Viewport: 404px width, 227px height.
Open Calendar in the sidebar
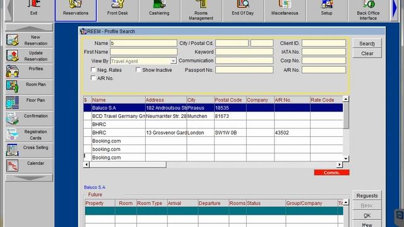(x=29, y=166)
